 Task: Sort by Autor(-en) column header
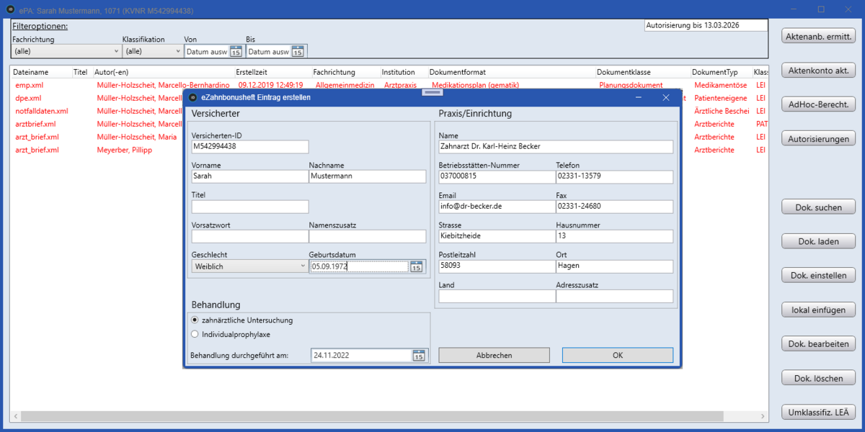pos(112,72)
